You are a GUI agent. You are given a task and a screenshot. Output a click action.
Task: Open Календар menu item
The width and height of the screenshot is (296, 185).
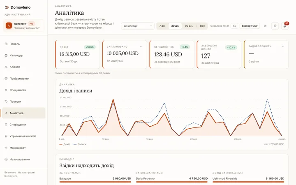[24, 55]
